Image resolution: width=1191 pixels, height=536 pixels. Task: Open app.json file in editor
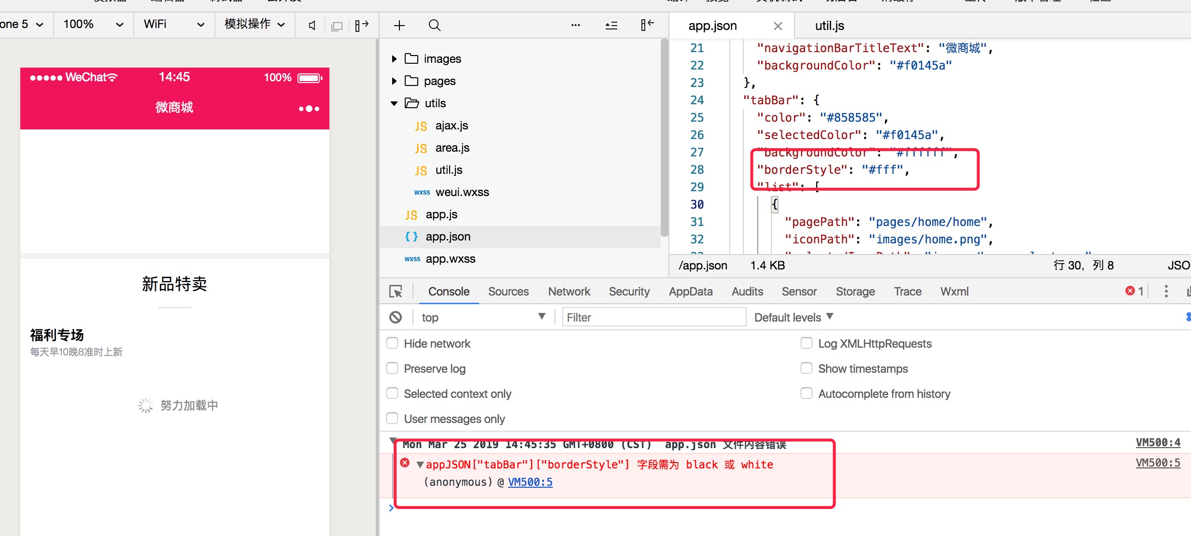point(447,236)
